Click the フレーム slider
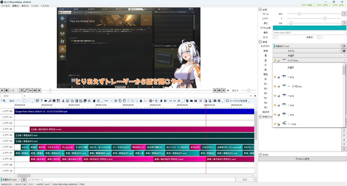 [314, 14]
